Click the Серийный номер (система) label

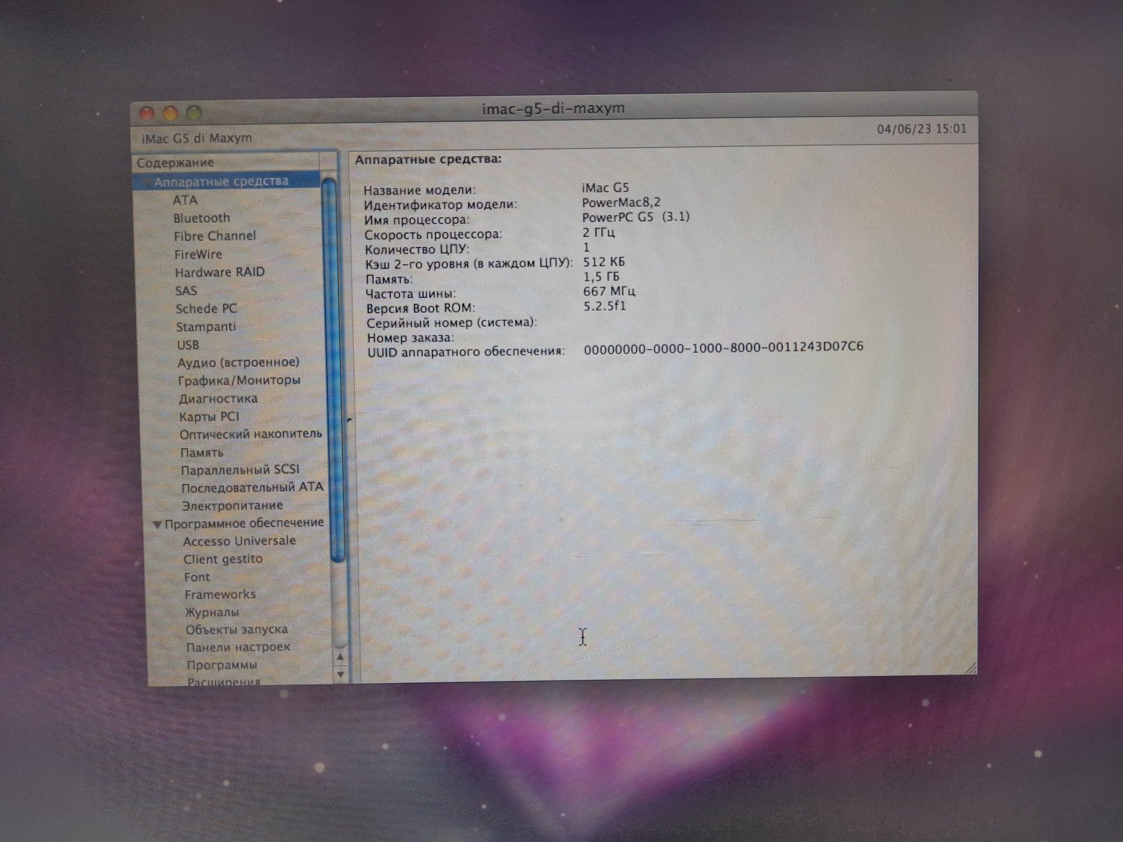click(x=451, y=323)
